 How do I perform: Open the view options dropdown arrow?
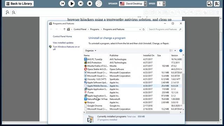(x=175, y=50)
